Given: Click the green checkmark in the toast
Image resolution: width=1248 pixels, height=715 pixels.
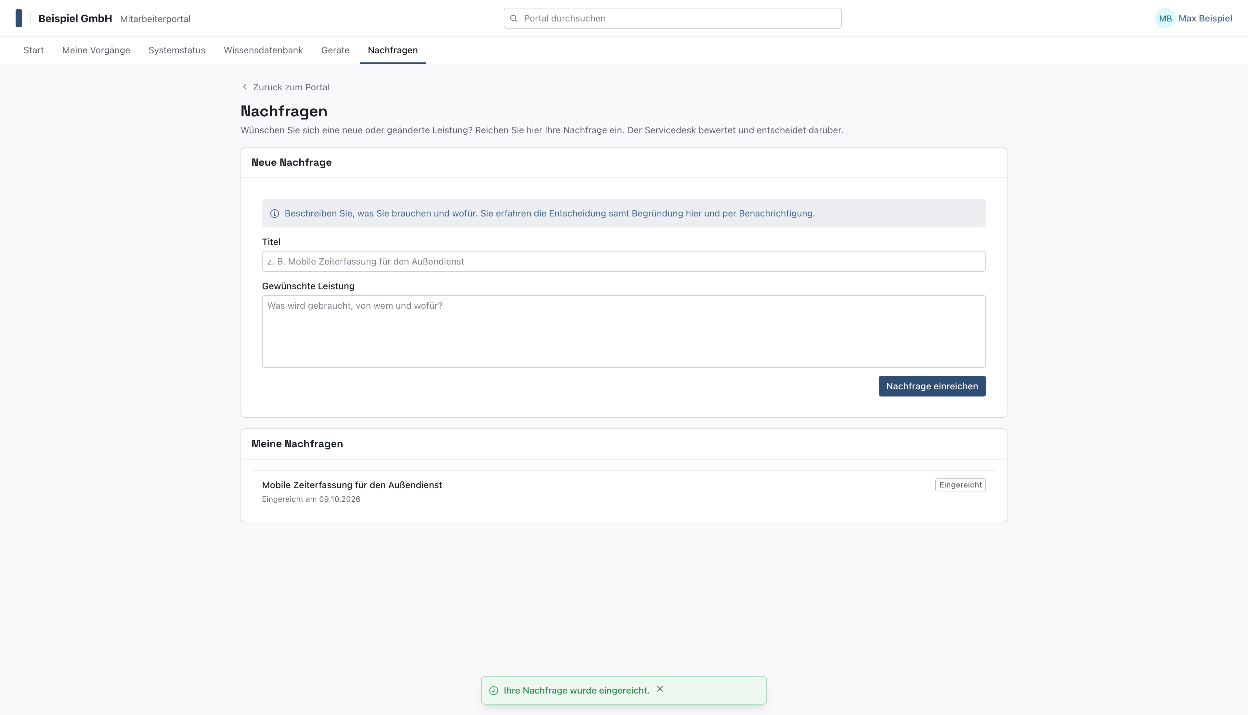Looking at the screenshot, I should click(x=493, y=690).
